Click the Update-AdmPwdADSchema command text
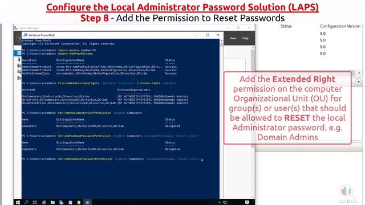This screenshot has height=205, width=365. pos(75,54)
